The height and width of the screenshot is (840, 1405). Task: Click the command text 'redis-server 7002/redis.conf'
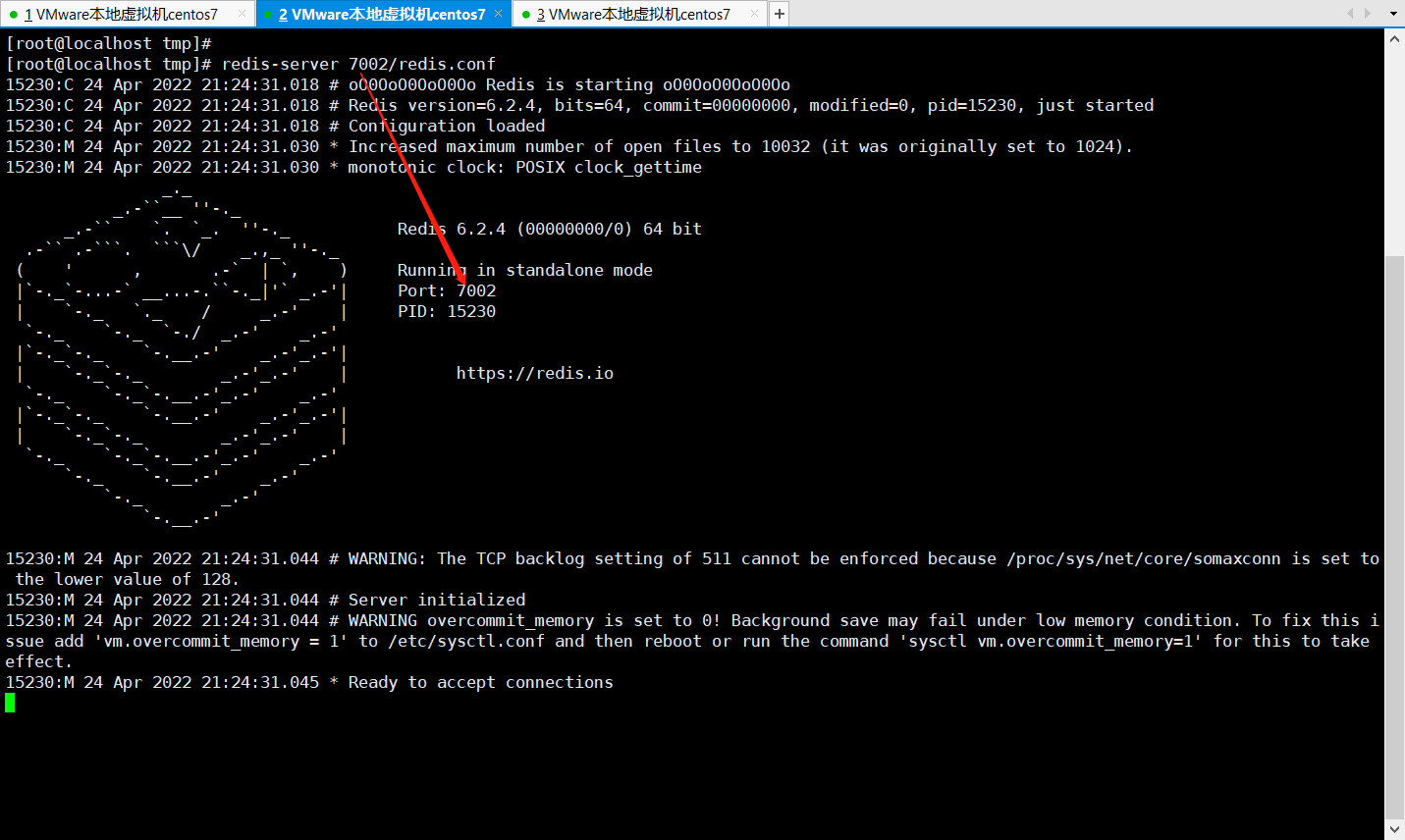point(358,64)
